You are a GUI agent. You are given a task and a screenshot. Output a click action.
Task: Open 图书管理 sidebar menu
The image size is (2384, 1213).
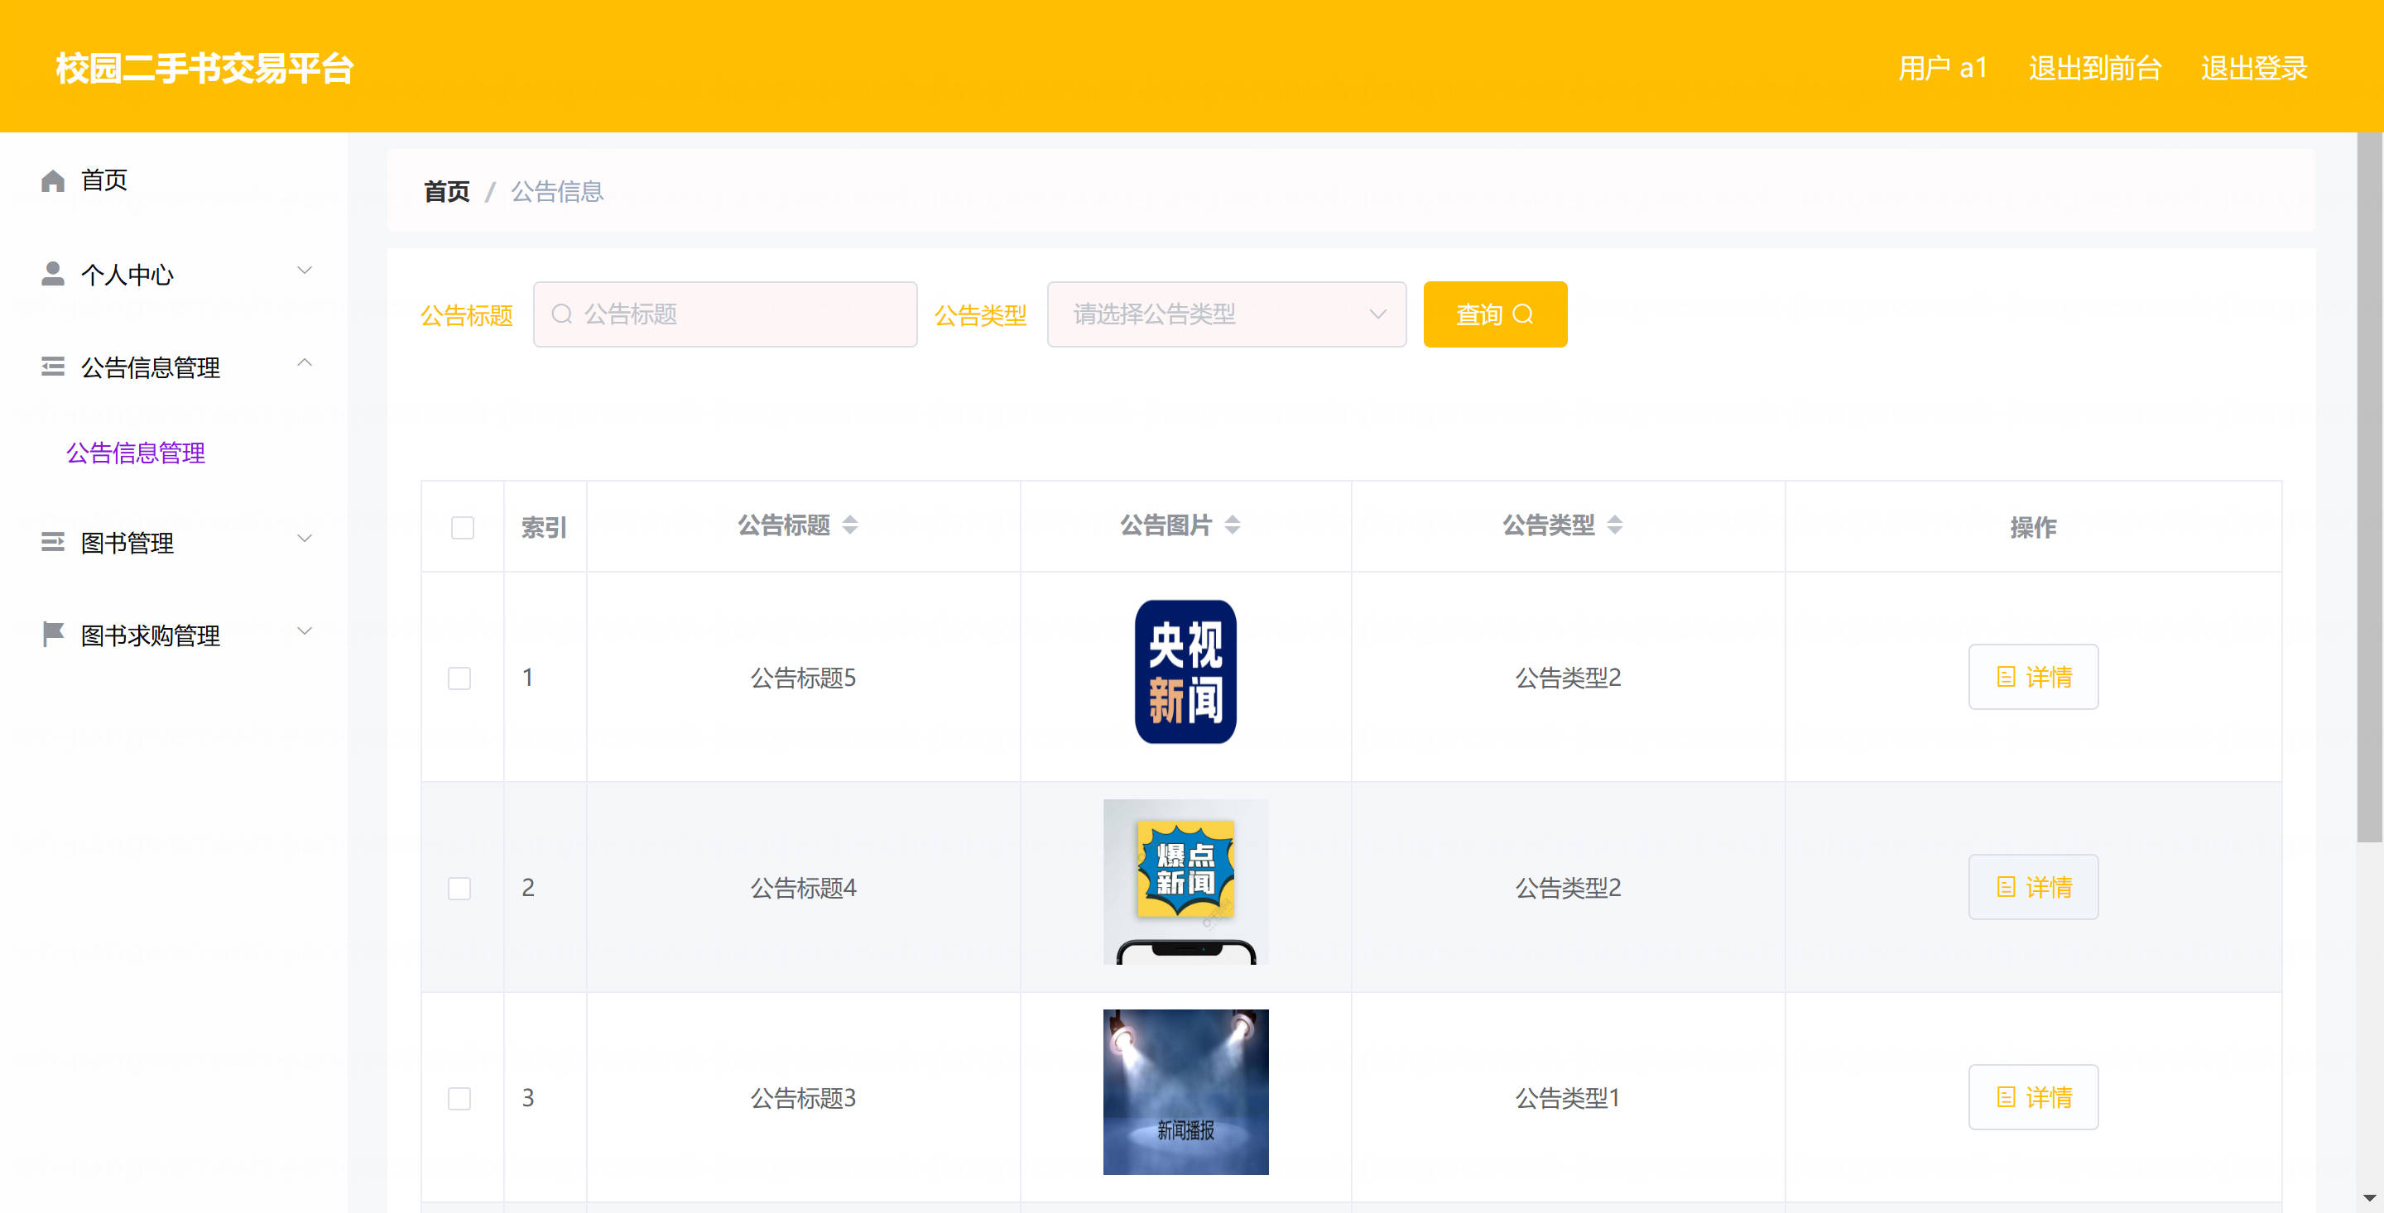click(x=174, y=542)
